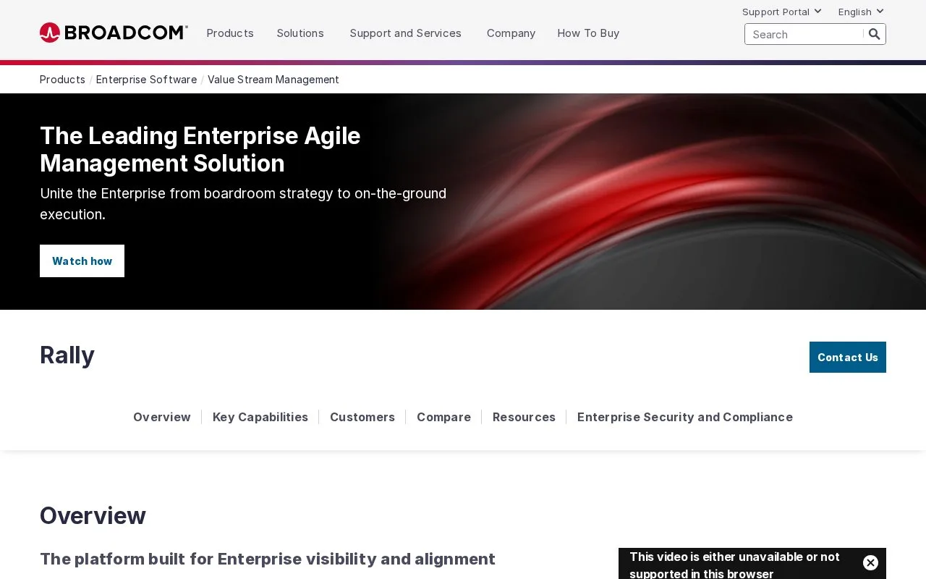Open Enterprise Security and Compliance tab
Screen dimensions: 926x579
(685, 417)
